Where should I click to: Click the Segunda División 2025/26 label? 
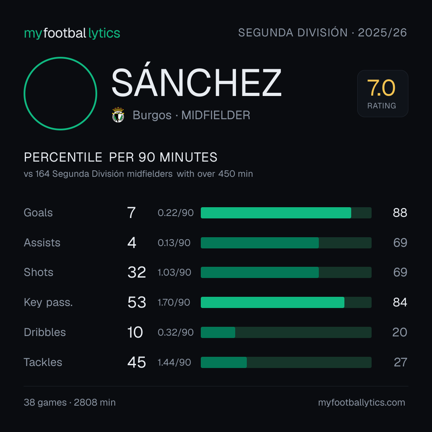coord(322,32)
